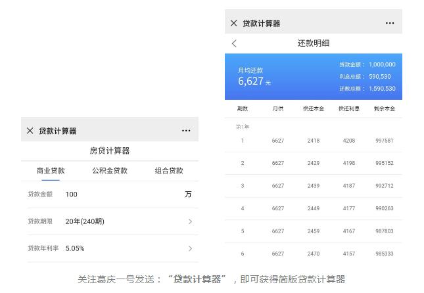Click interest 4157 in period 6 row
424x293 pixels.
click(349, 254)
